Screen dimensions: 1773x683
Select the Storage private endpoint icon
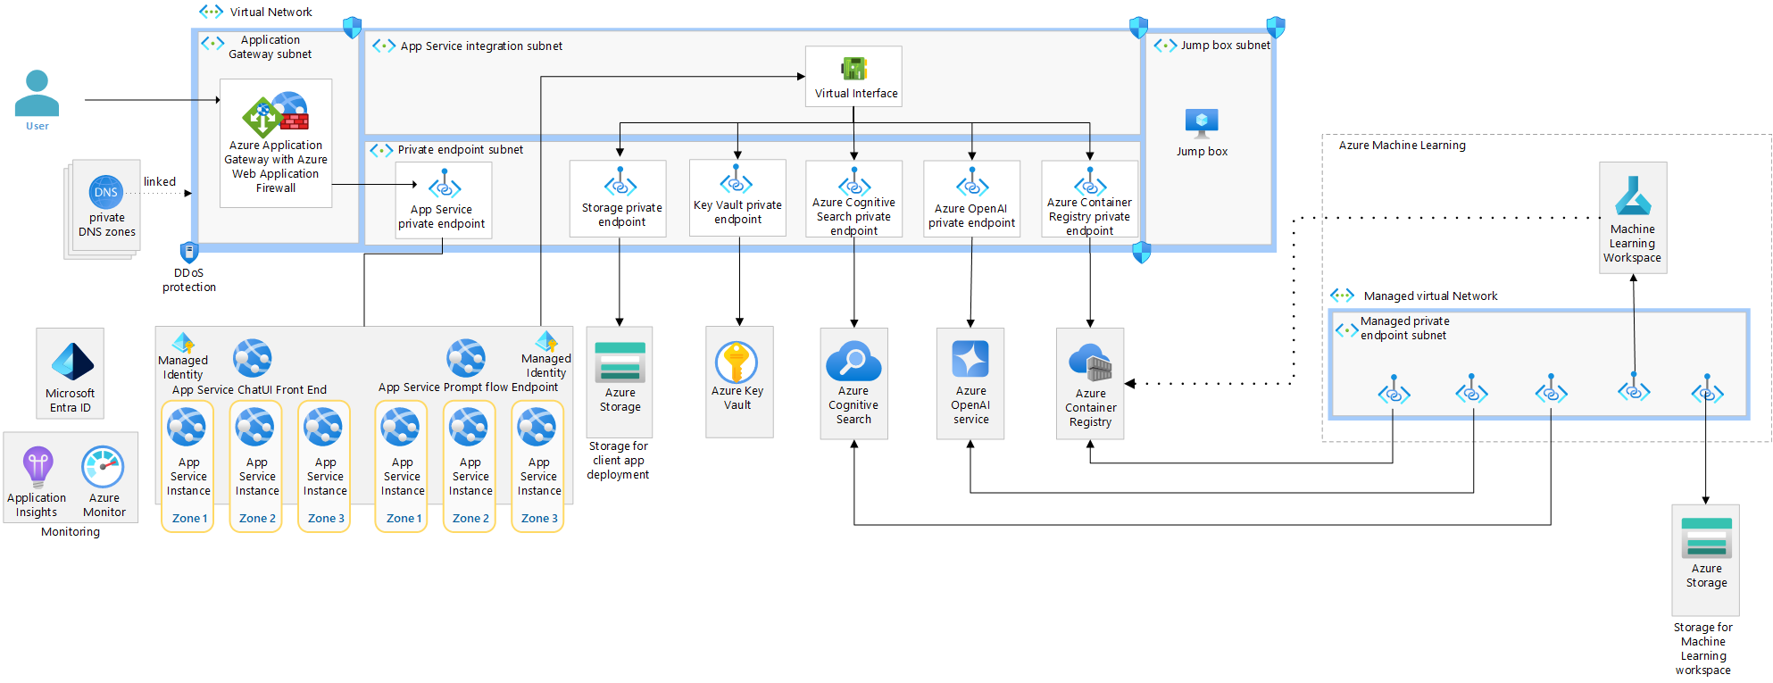(620, 182)
